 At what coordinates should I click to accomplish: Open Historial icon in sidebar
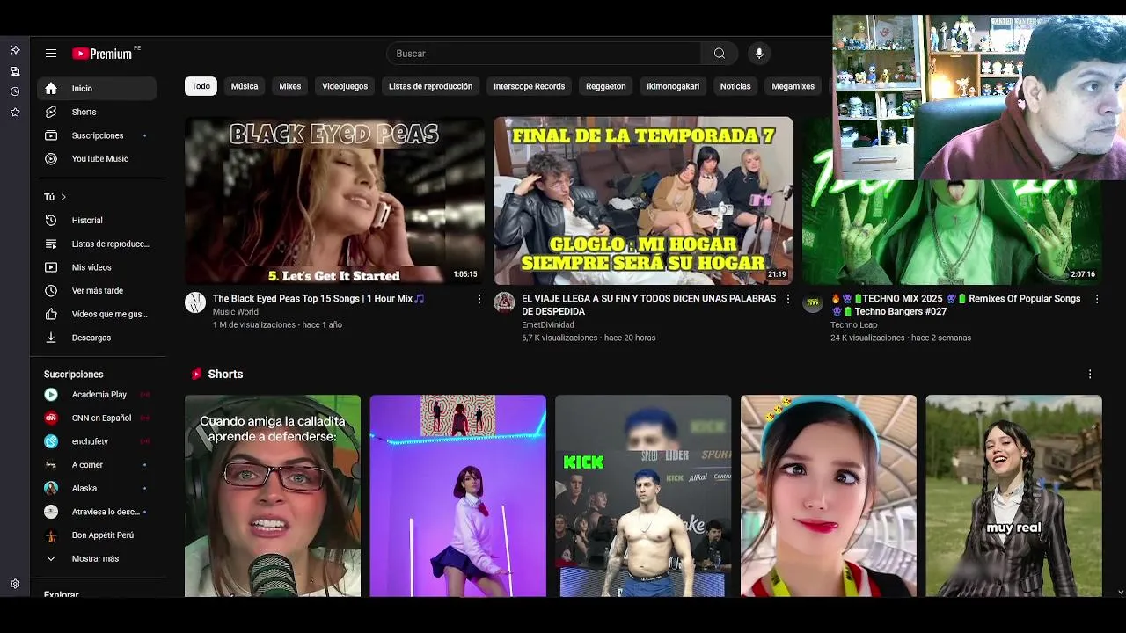(x=51, y=221)
